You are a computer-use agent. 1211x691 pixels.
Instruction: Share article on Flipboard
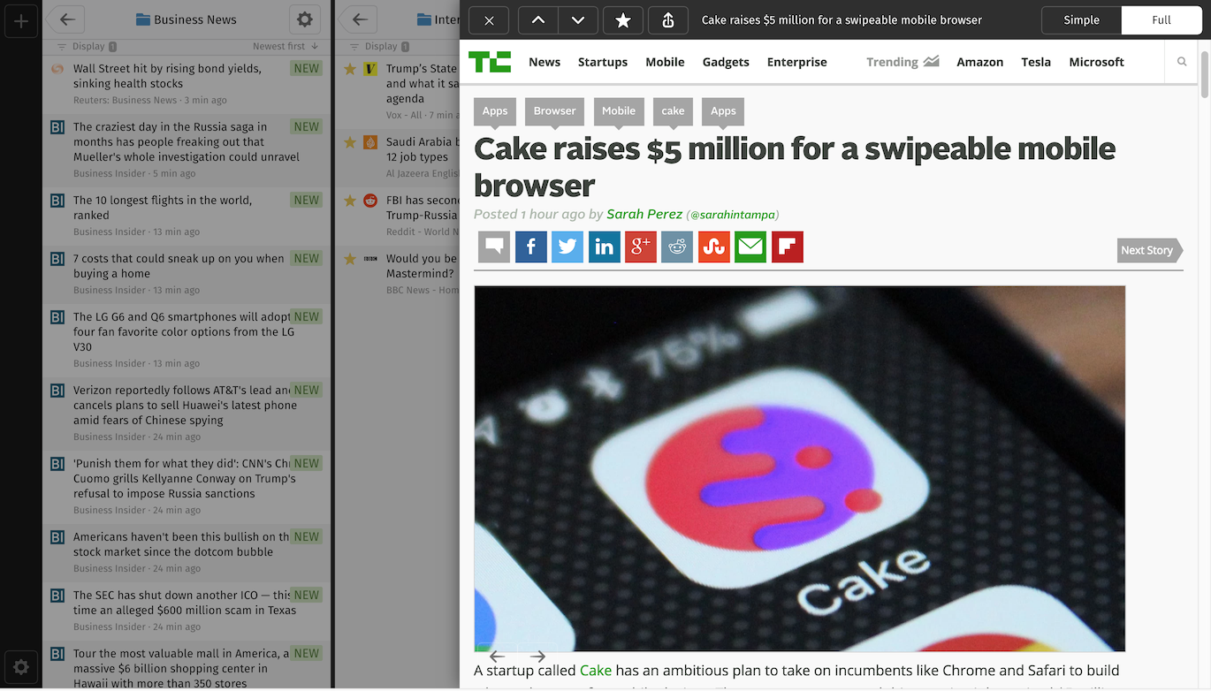click(x=788, y=247)
